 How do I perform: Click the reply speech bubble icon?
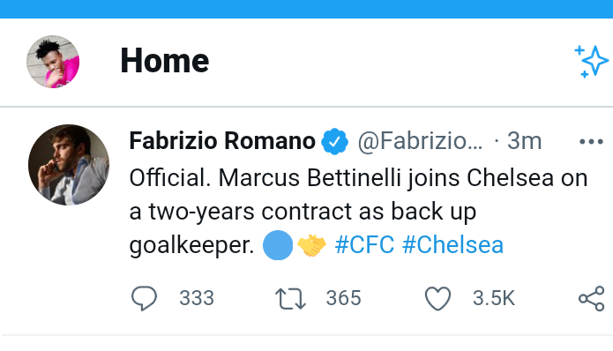coord(144,298)
